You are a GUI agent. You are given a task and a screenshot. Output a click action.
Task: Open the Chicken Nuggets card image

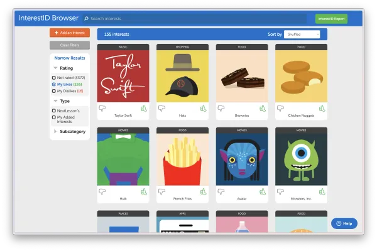pyautogui.click(x=301, y=76)
